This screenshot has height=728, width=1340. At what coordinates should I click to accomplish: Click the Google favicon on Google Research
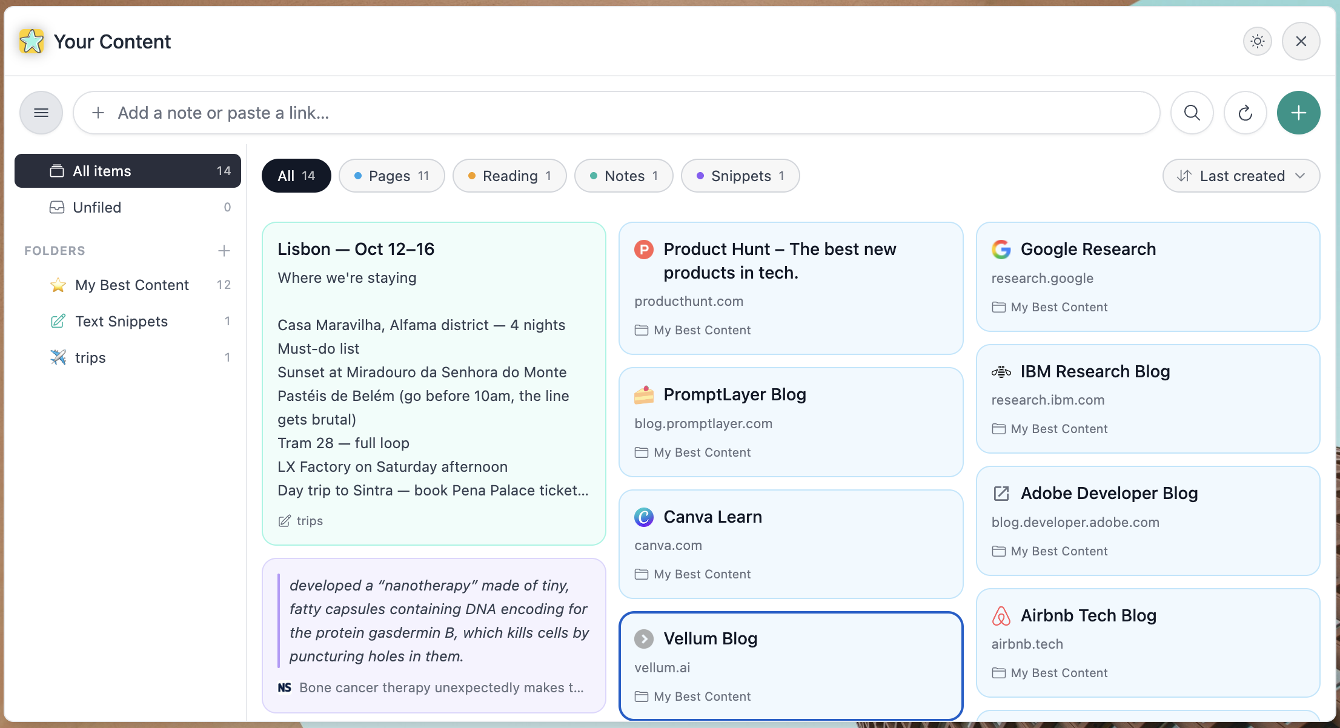(x=1001, y=249)
